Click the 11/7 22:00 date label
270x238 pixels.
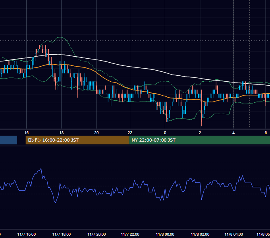(x=130, y=234)
